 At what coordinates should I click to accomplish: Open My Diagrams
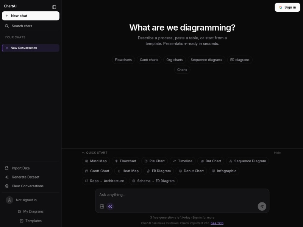point(31,211)
